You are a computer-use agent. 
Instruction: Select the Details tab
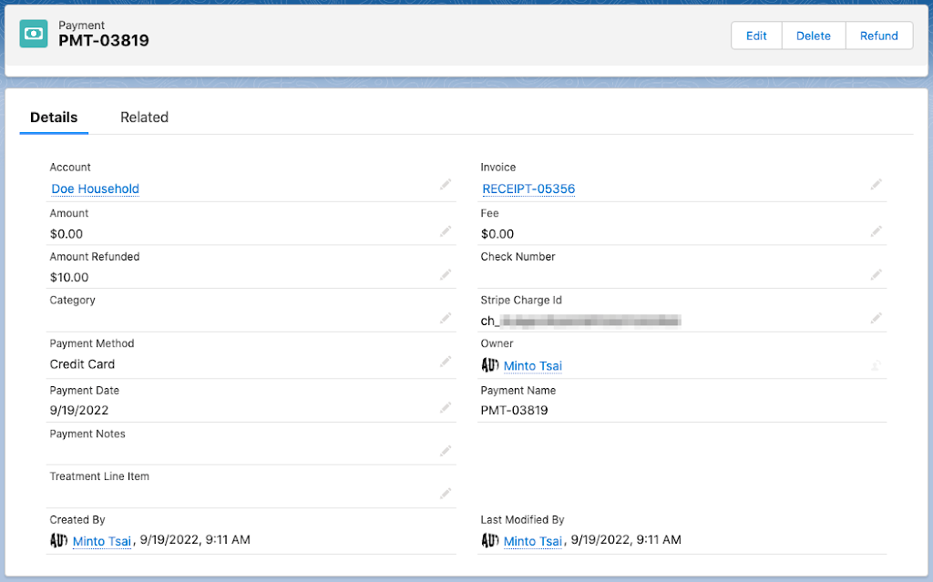[54, 117]
